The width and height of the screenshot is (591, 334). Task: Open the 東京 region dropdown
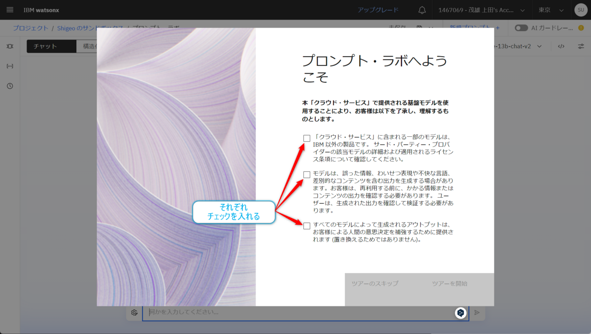(550, 10)
